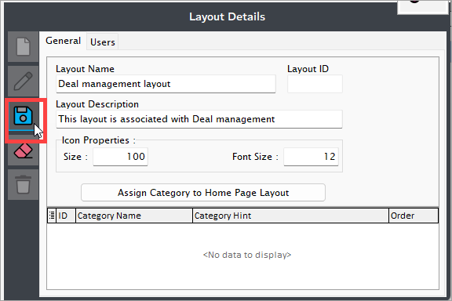Clear the form with eraser icon
Image resolution: width=452 pixels, height=301 pixels.
23,150
